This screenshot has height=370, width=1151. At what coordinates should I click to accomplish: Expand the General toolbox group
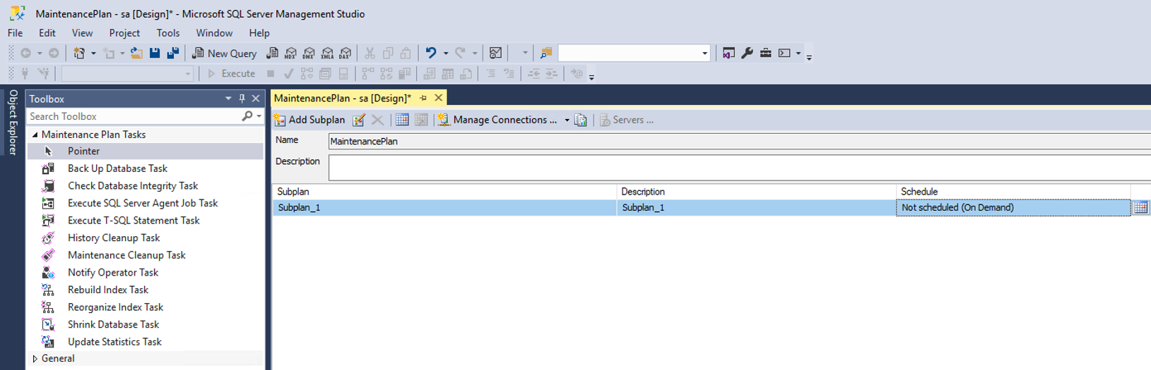click(x=35, y=359)
